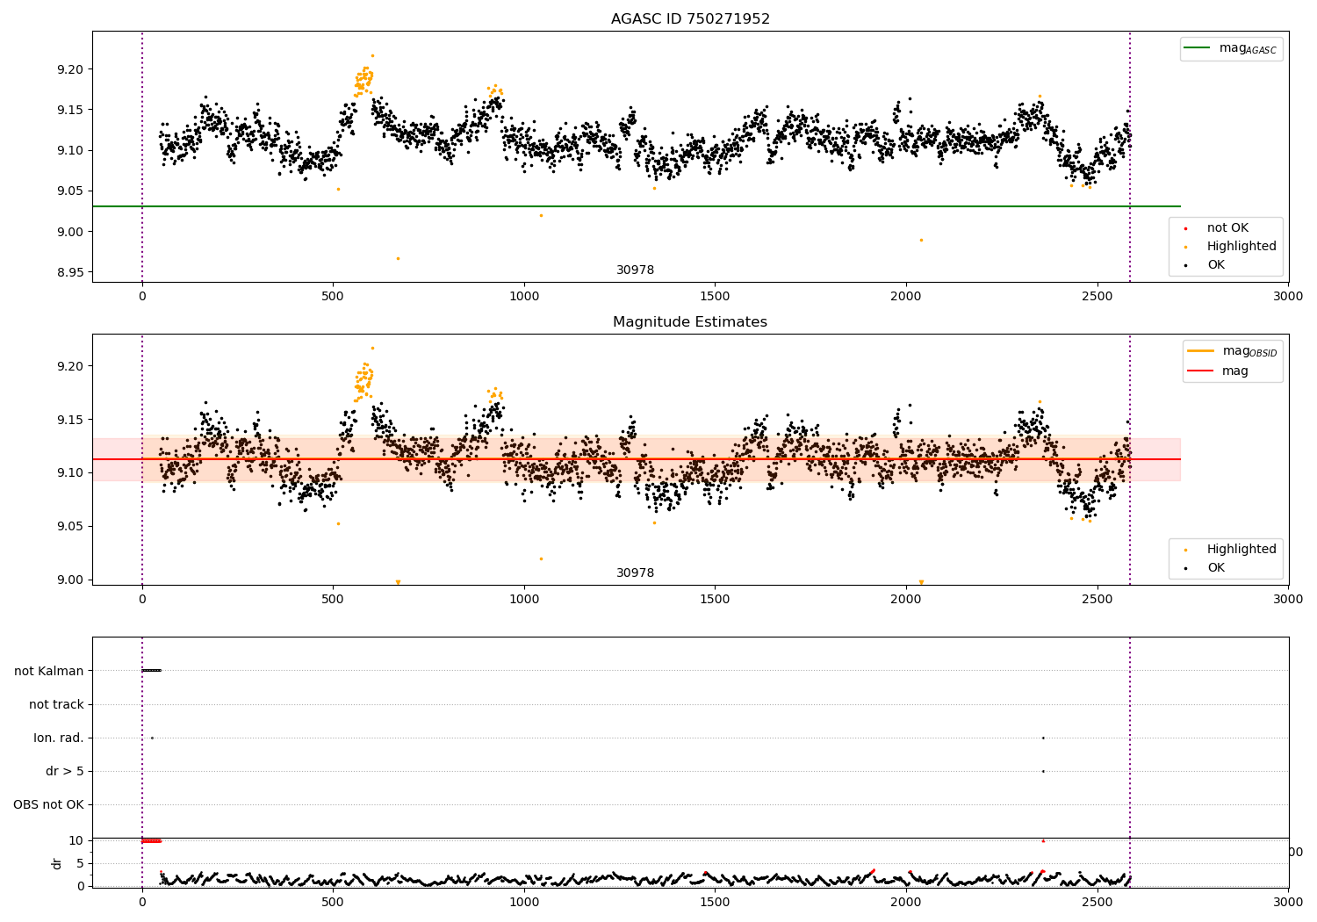Click the mag AGASC legend label
Screen dimensions: 1317x922
tap(1248, 48)
